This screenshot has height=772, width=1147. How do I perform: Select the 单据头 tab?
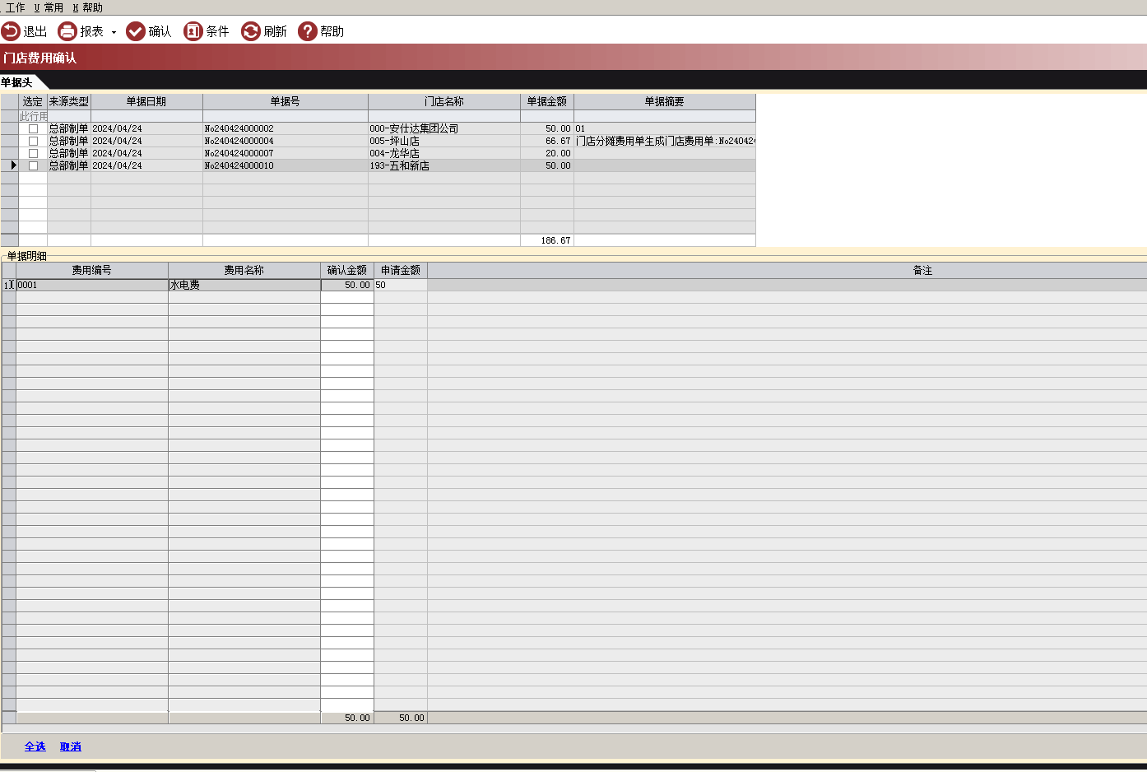point(17,82)
